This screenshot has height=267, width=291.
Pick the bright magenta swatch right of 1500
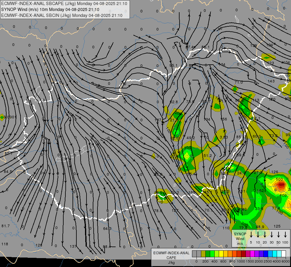coord(252,254)
